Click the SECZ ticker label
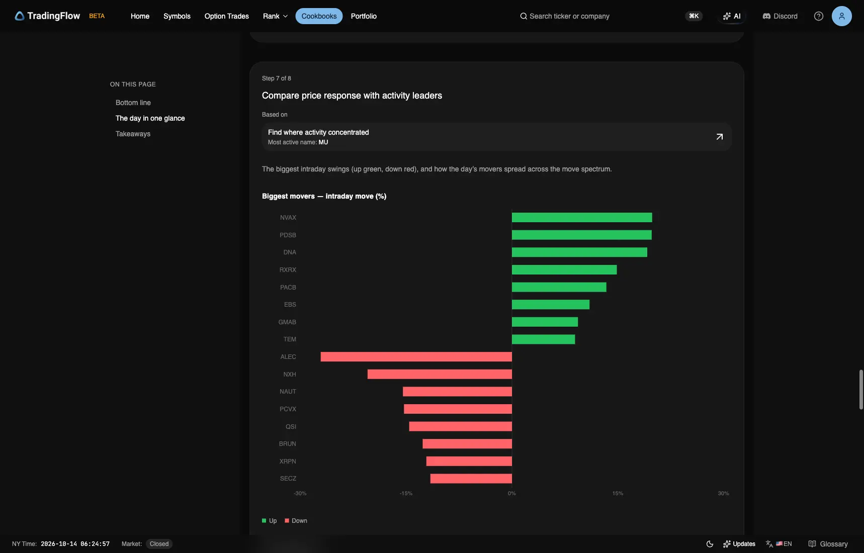 click(x=288, y=479)
